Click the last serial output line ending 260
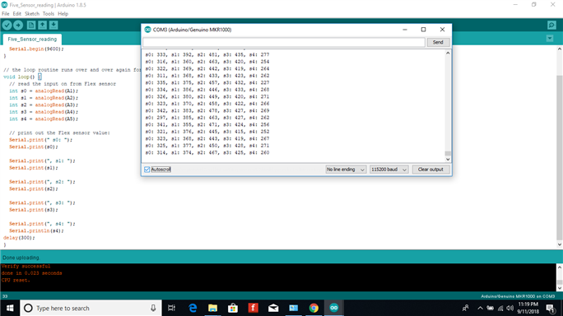Screen dimensions: 563x316 (x=207, y=152)
